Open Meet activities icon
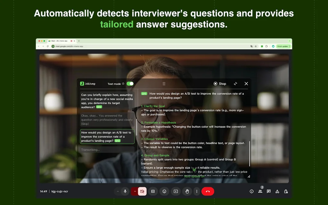The height and width of the screenshot is (205, 328). 277,191
